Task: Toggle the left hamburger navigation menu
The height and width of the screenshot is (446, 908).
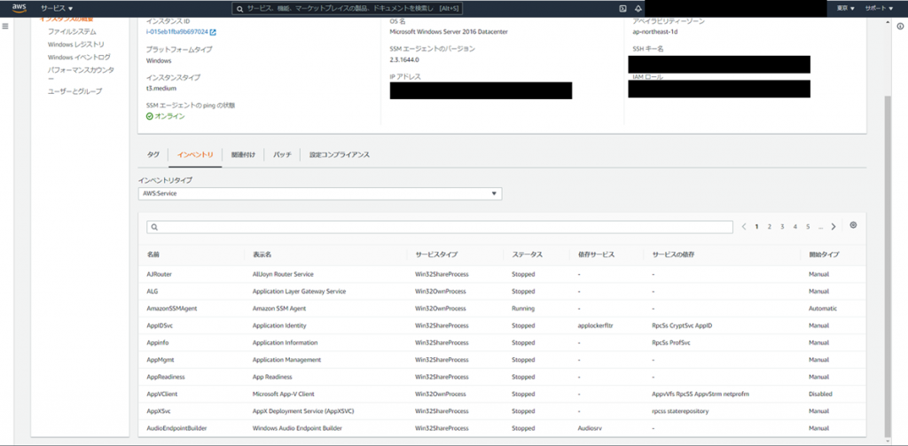Action: 5,27
